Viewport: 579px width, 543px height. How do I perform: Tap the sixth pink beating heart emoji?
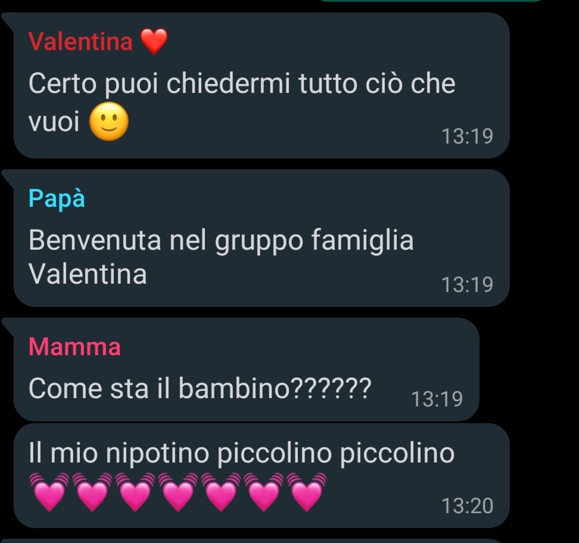[264, 492]
